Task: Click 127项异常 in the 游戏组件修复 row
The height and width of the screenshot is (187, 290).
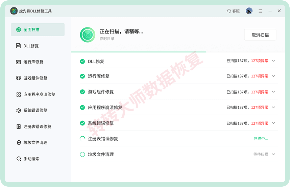Action: (x=260, y=92)
